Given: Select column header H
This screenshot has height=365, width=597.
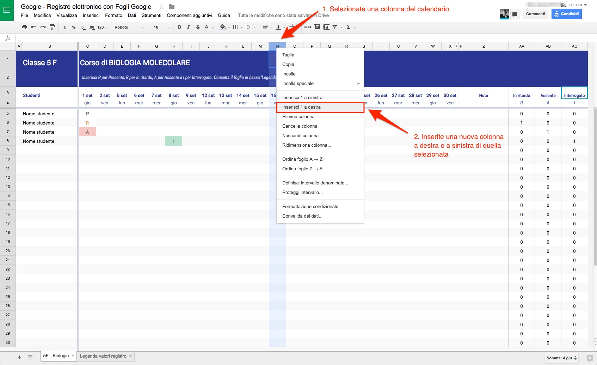Looking at the screenshot, I should pos(174,46).
